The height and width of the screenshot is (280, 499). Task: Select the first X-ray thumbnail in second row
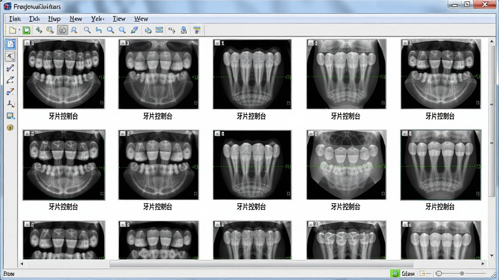64,165
